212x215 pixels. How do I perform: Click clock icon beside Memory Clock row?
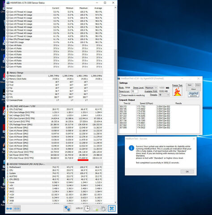point(8,76)
